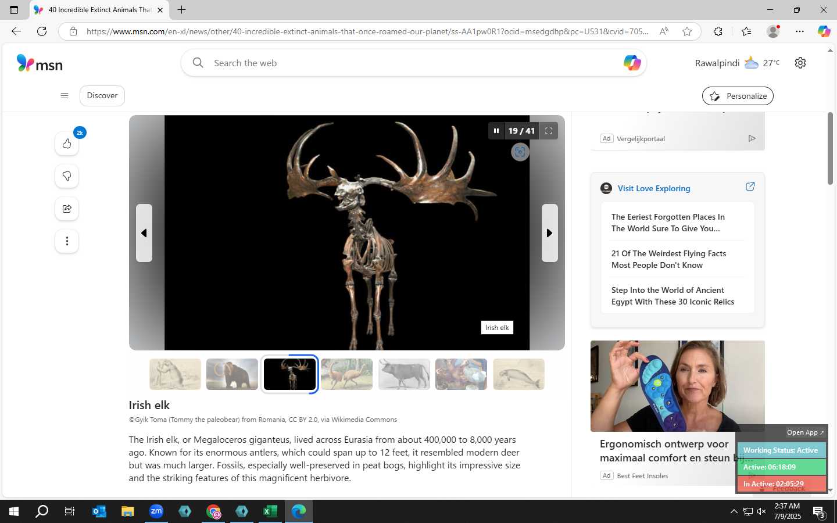
Task: Click the thumbs down dislike button
Action: (67, 176)
